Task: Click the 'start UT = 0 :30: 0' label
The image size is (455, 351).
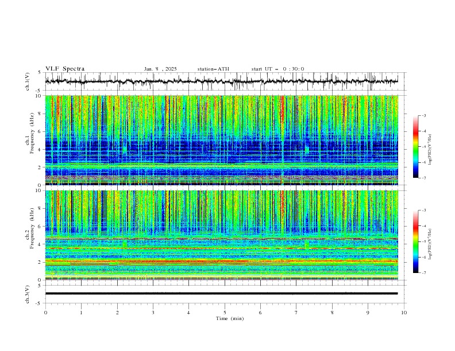Action: click(277, 69)
